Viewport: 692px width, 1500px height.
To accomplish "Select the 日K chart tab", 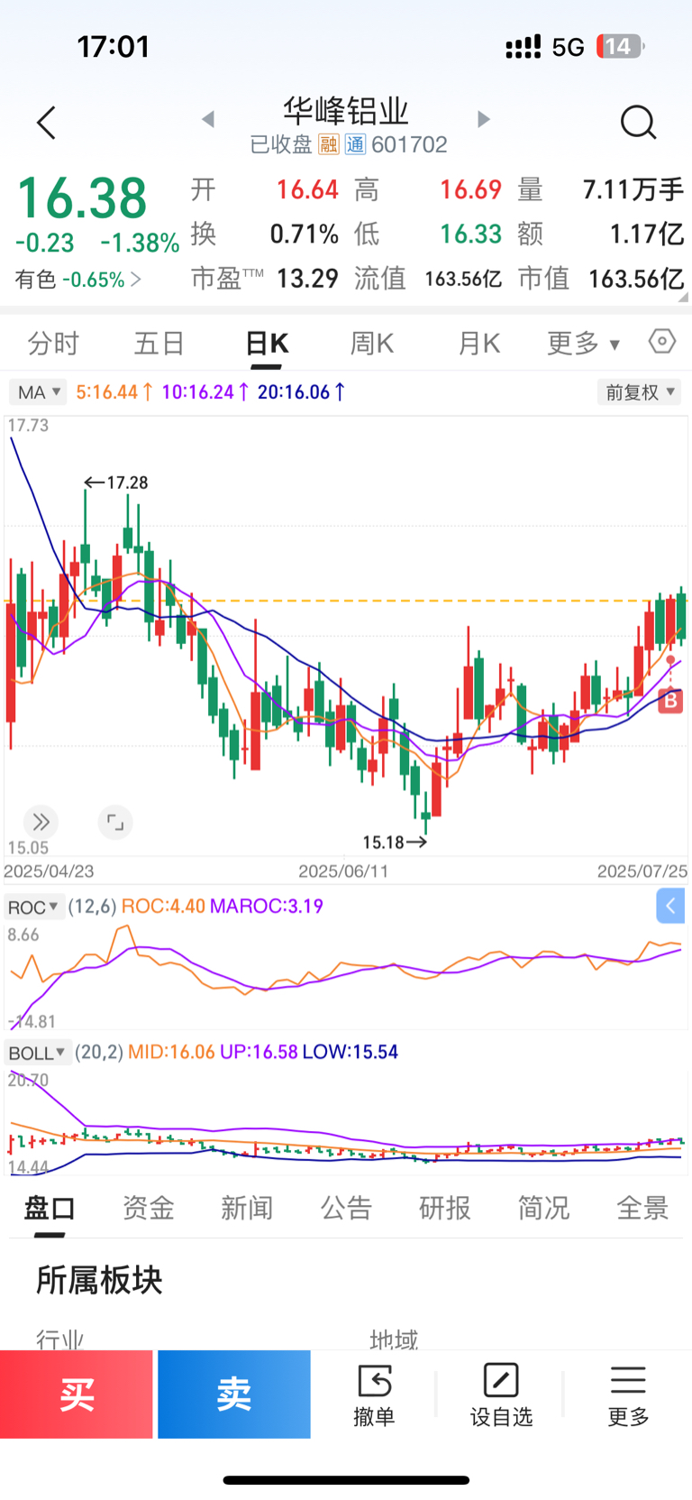I will [x=267, y=343].
